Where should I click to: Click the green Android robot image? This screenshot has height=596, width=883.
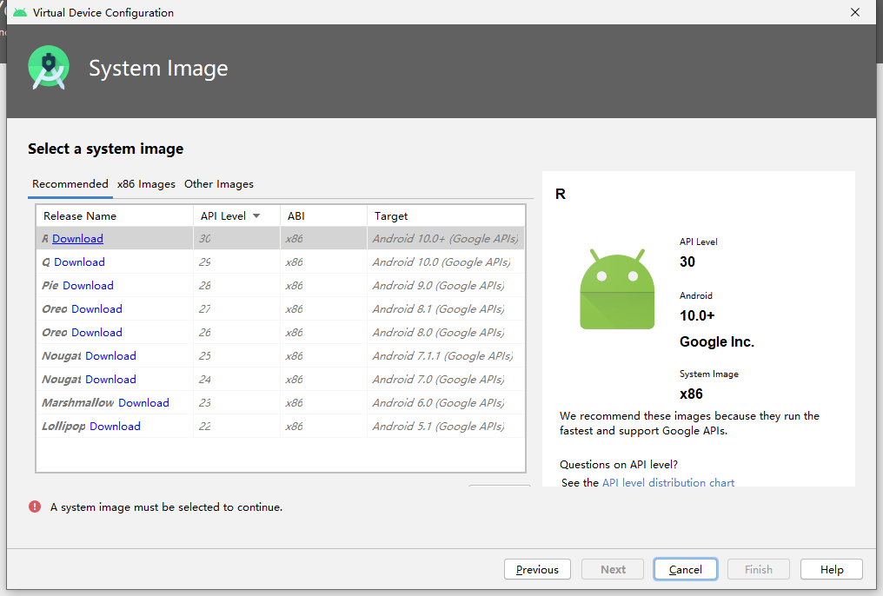(617, 288)
